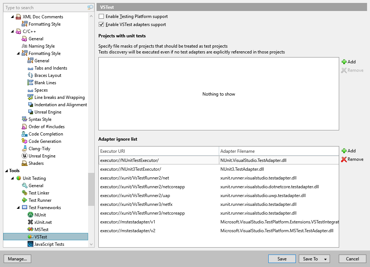370x267 pixels.
Task: Collapse the C/C++ tree node
Action: point(12,31)
